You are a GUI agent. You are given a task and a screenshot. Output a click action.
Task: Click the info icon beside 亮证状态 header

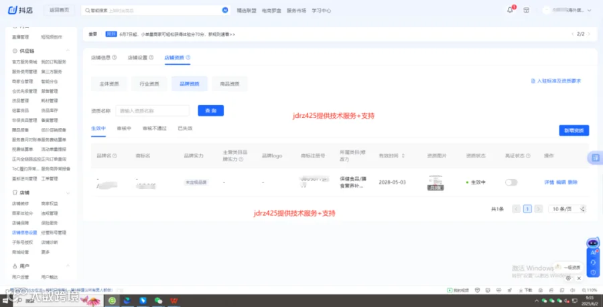coord(528,156)
